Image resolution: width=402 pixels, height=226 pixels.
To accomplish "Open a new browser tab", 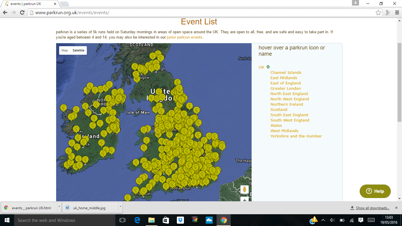I will pos(64,4).
